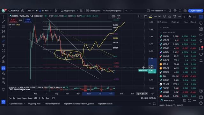Viewport: 204px width, 115px height.
Task: Click the Опубликовать button
Action: click(x=195, y=11)
